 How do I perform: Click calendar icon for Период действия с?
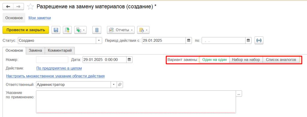click(189, 41)
